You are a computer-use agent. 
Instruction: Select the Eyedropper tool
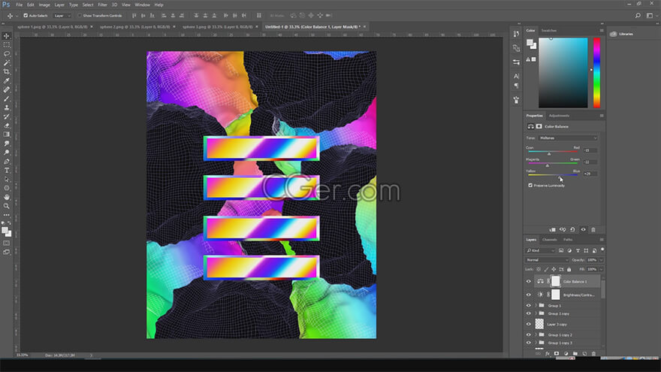tap(6, 80)
